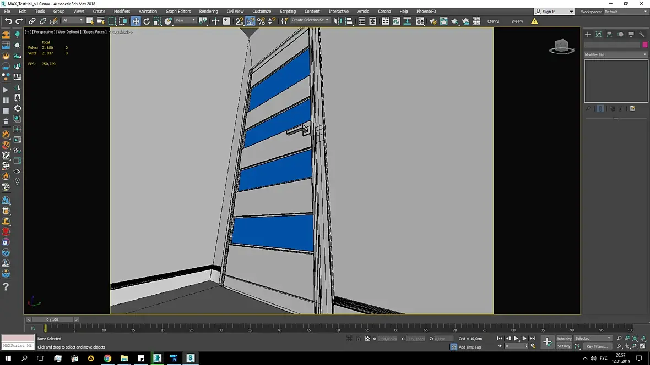
Task: Open the Graph Editors menu
Action: click(178, 12)
